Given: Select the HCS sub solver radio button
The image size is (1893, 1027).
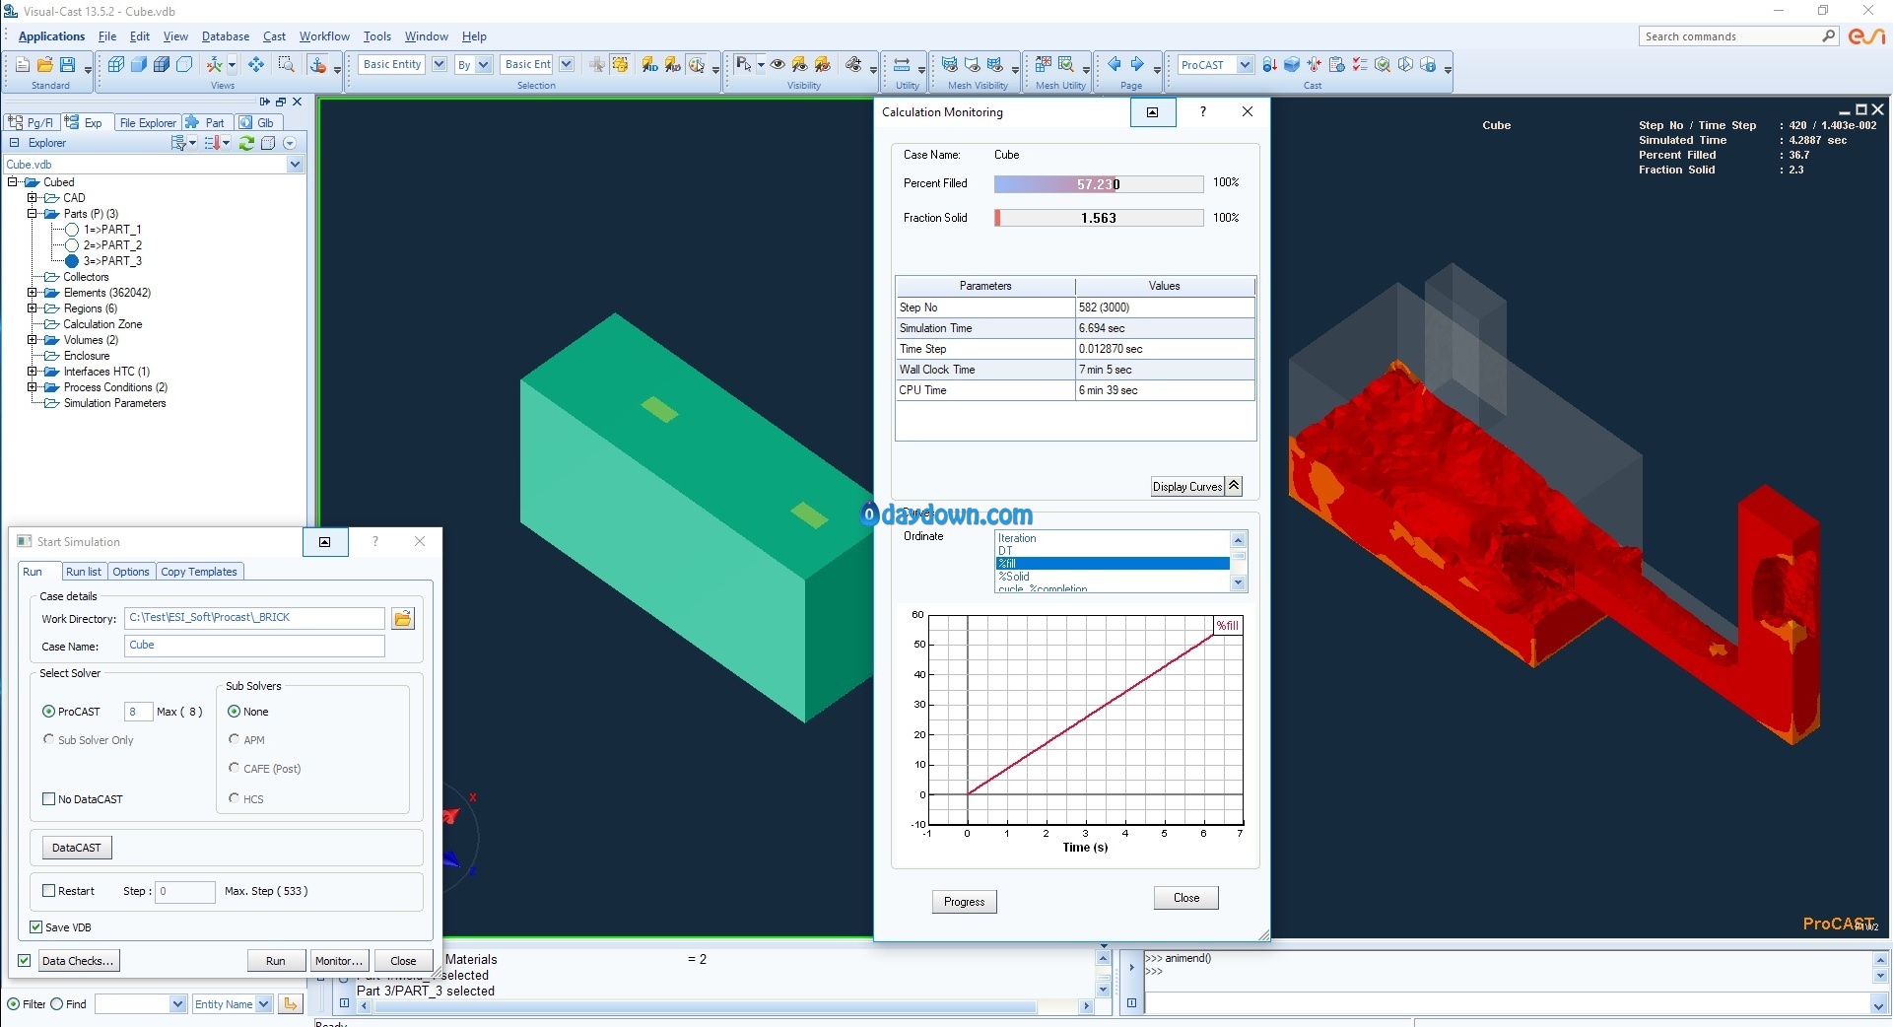Looking at the screenshot, I should pyautogui.click(x=234, y=798).
